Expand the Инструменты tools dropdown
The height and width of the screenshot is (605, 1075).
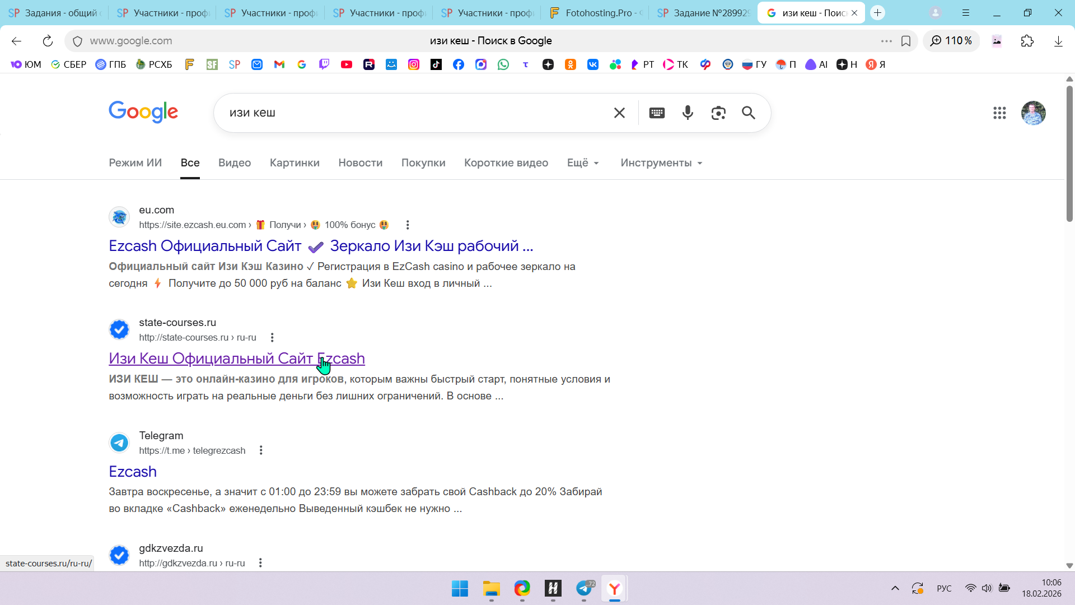pyautogui.click(x=661, y=163)
